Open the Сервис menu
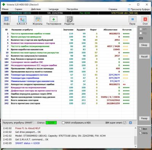152x150 pixels. (19, 9)
